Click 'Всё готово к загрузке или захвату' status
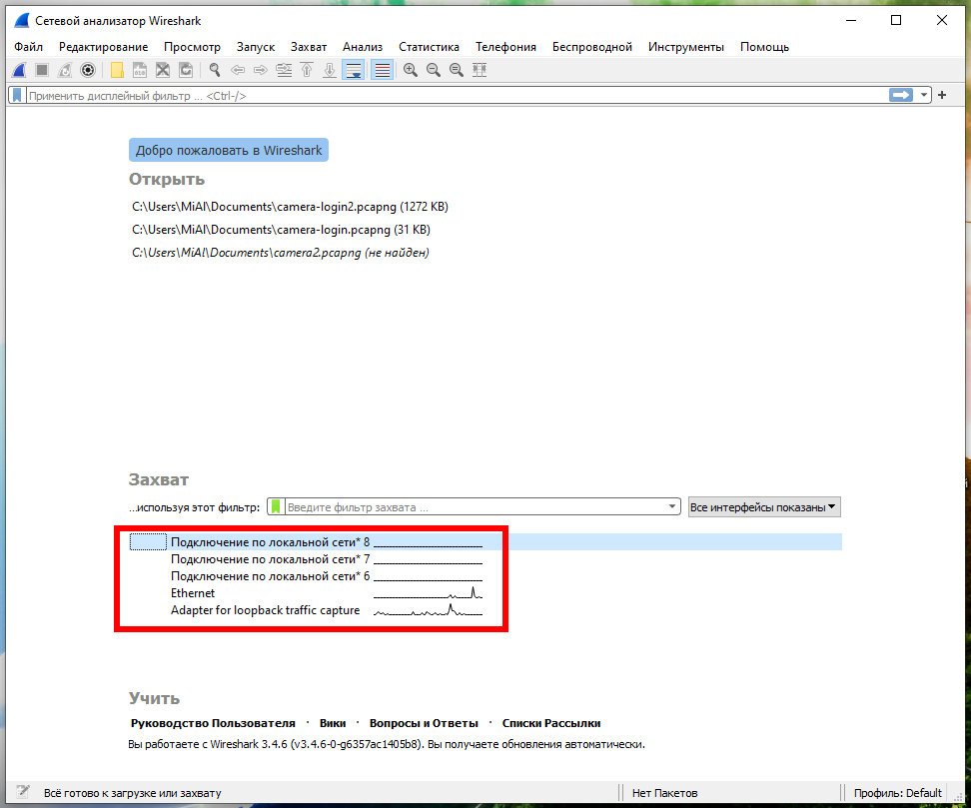 point(132,793)
